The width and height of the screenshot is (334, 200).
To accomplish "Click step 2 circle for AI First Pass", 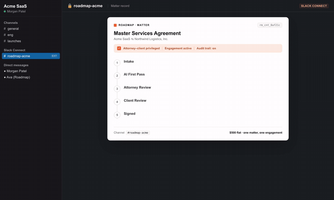I will (x=117, y=76).
